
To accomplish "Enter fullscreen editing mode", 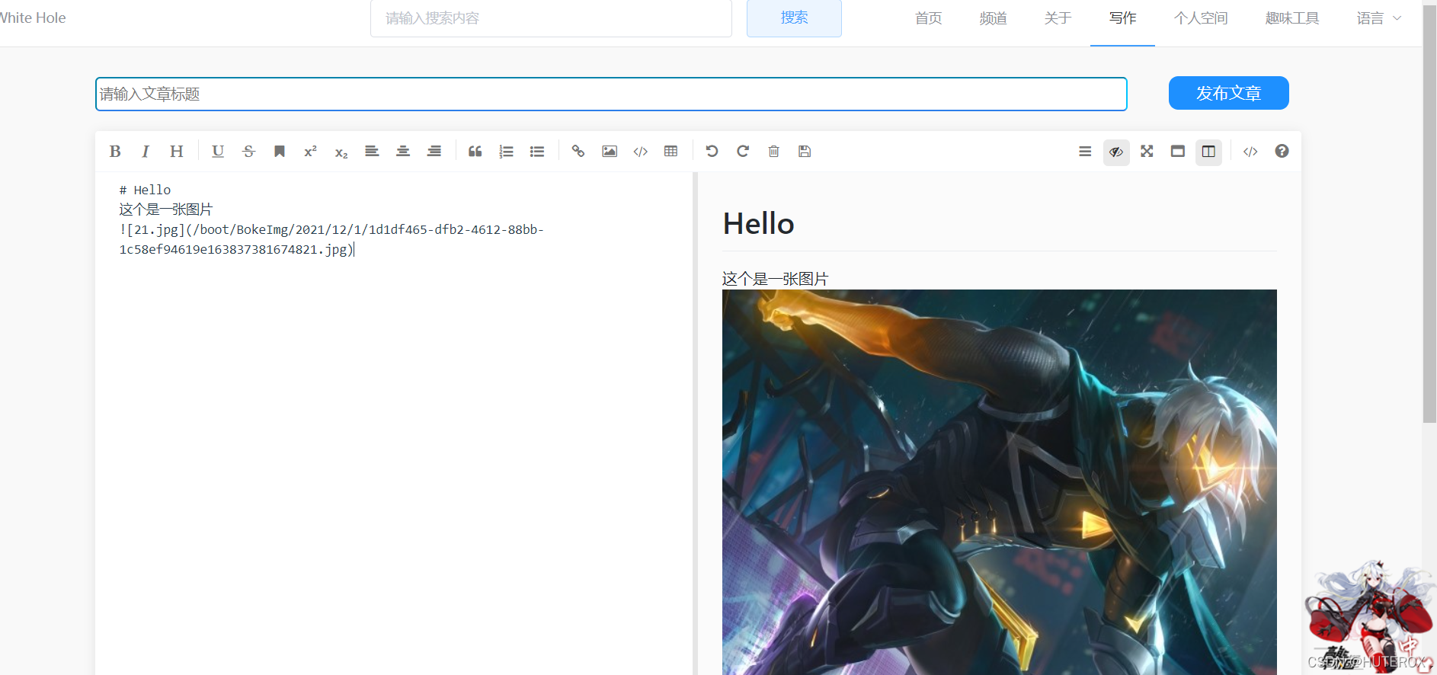I will pyautogui.click(x=1147, y=152).
